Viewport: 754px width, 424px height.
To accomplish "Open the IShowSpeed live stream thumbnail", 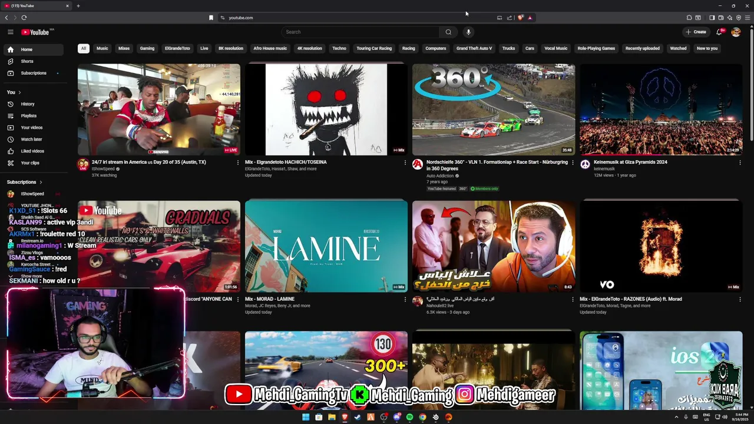I will pos(159,110).
